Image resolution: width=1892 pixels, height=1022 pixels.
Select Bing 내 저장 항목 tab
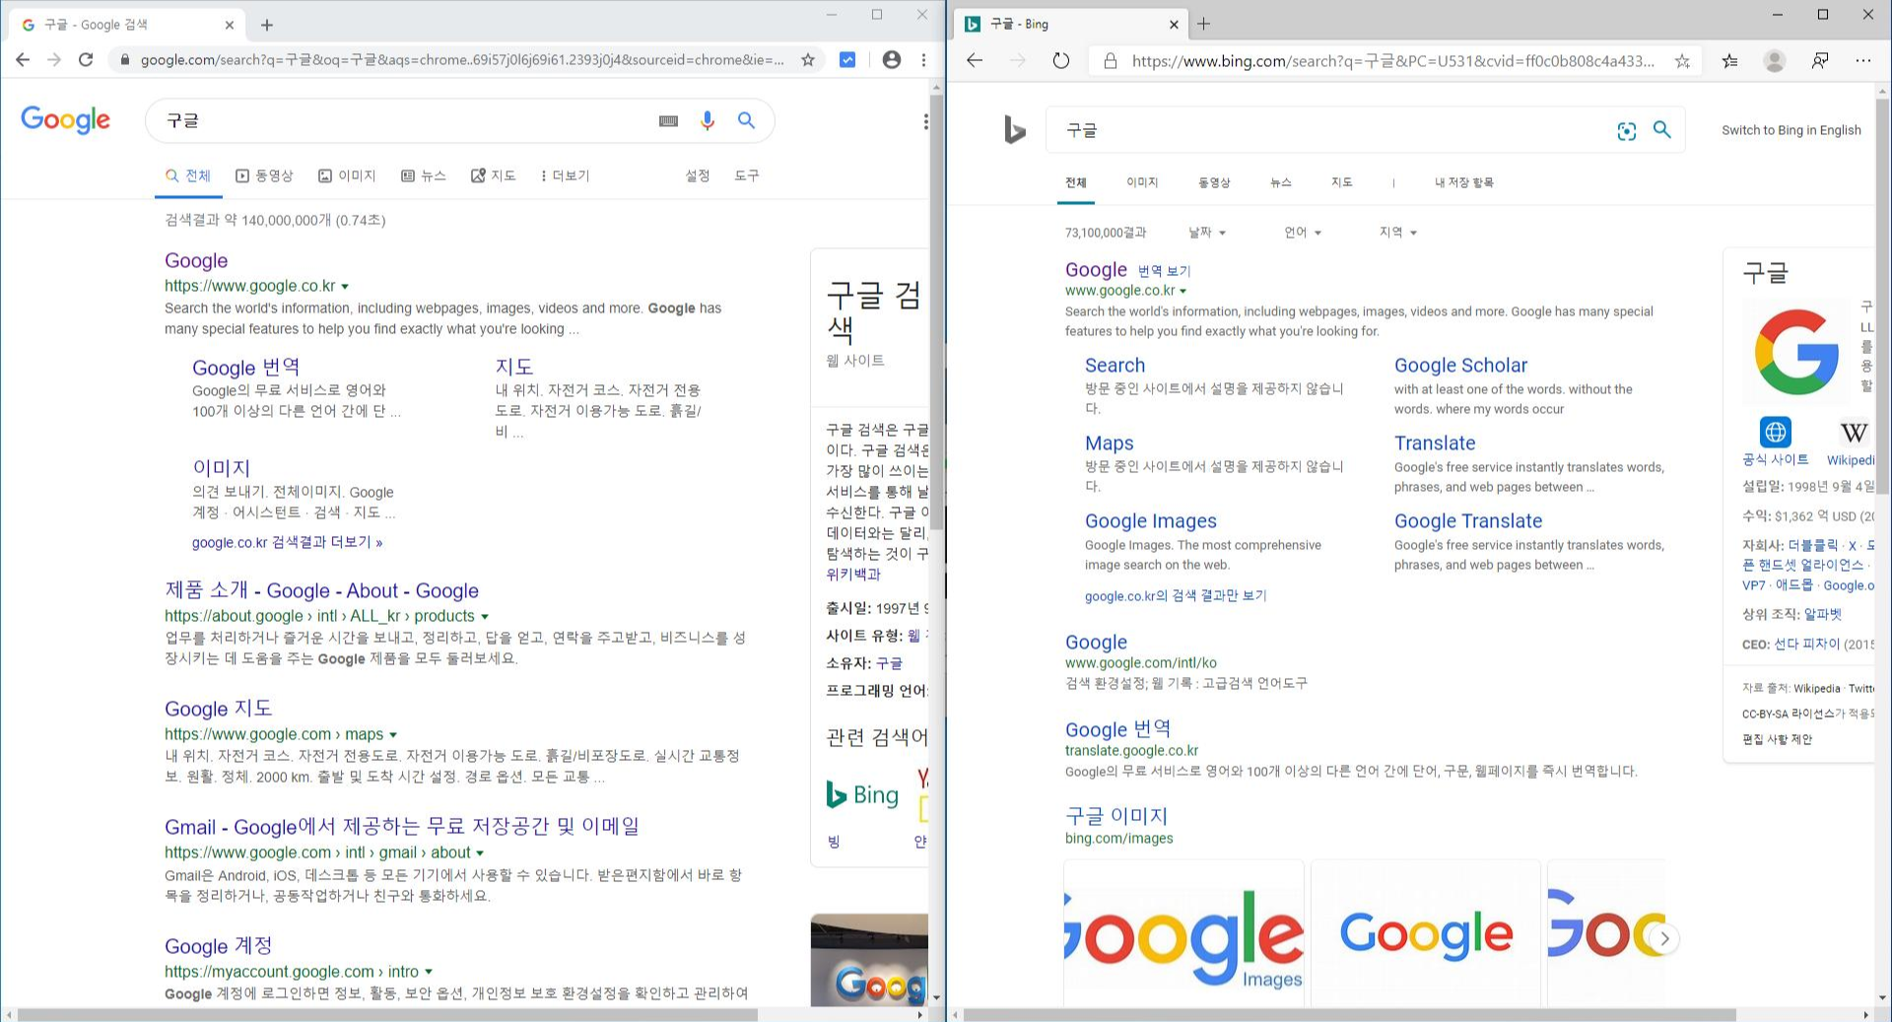point(1463,182)
